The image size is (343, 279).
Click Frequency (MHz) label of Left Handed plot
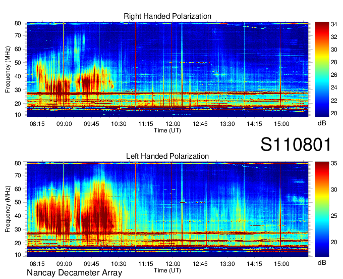[x=8, y=209]
